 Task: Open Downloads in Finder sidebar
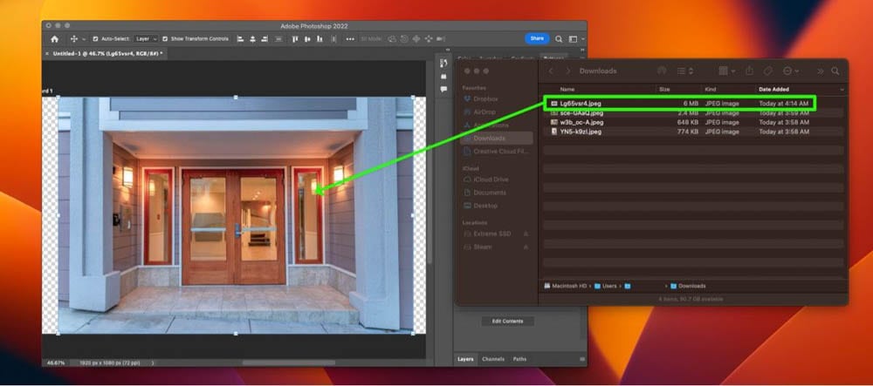coord(498,139)
